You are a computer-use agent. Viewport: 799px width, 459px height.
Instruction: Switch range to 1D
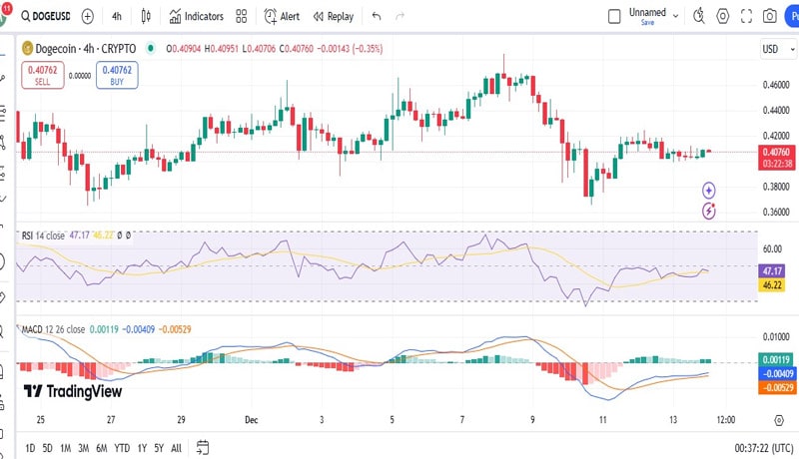pos(30,448)
